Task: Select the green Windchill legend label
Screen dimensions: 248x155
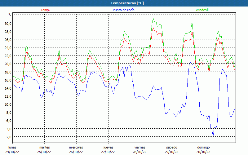Action: tap(202, 10)
